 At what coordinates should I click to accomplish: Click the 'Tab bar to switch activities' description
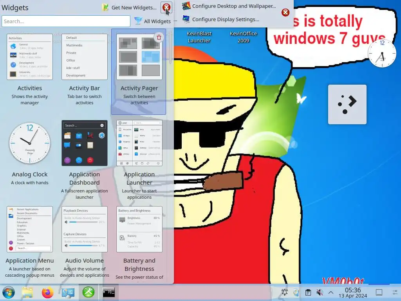coord(85,100)
